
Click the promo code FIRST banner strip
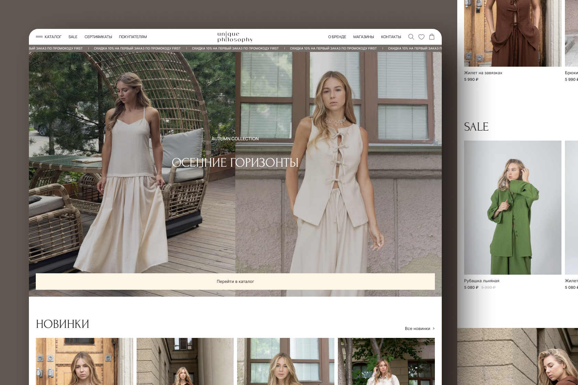click(x=235, y=48)
